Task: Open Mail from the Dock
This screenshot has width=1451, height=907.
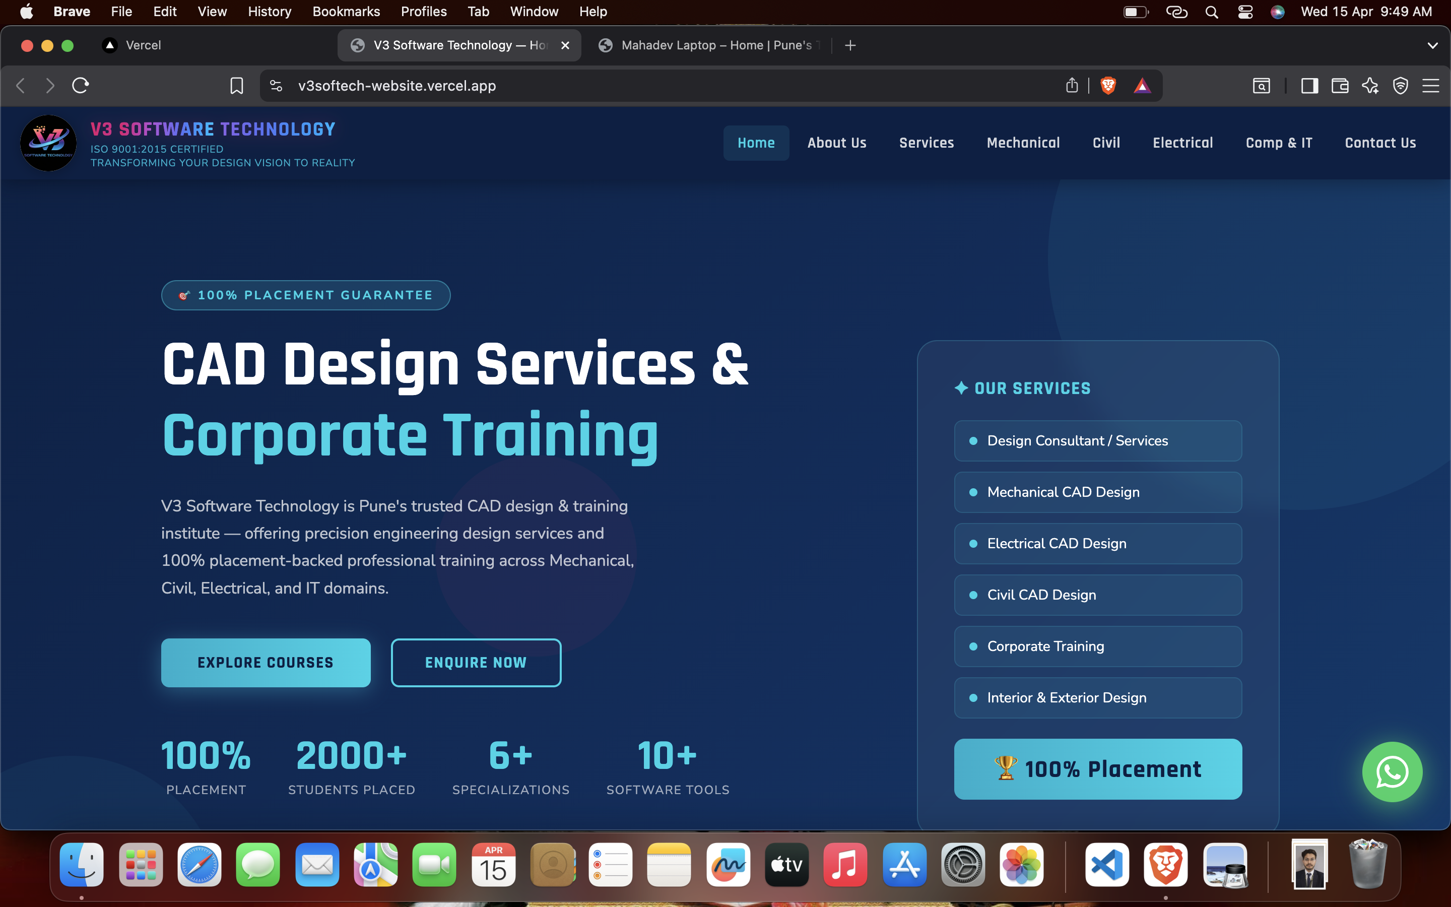Action: [317, 864]
